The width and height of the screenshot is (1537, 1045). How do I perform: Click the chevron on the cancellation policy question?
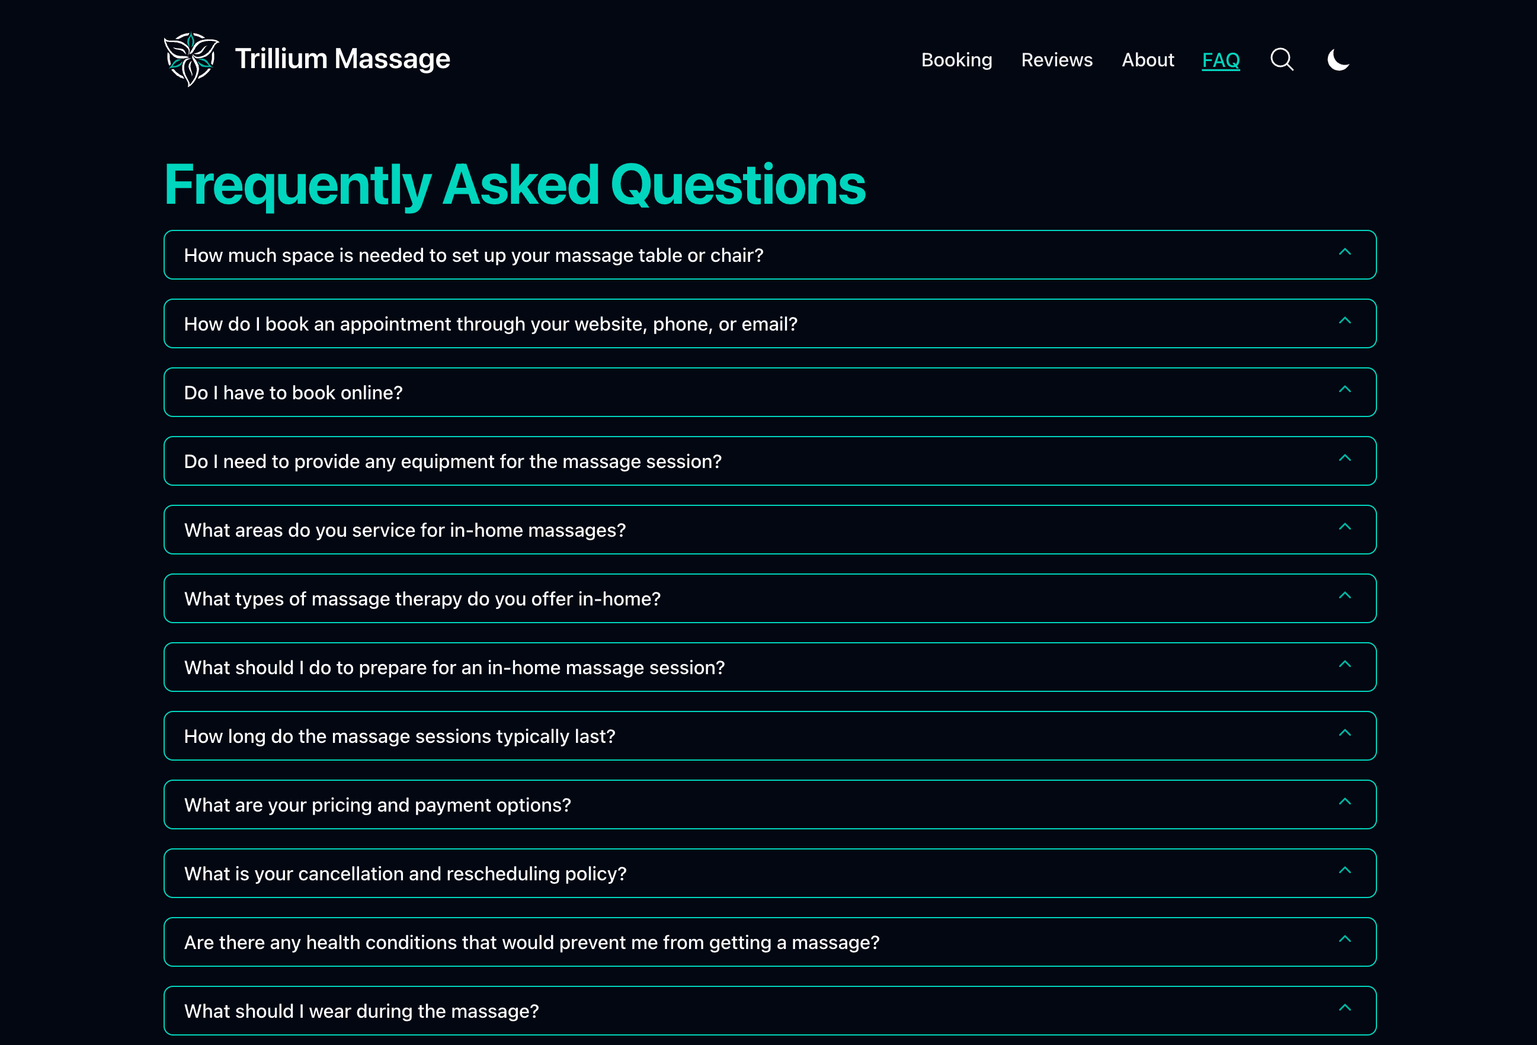1344,871
